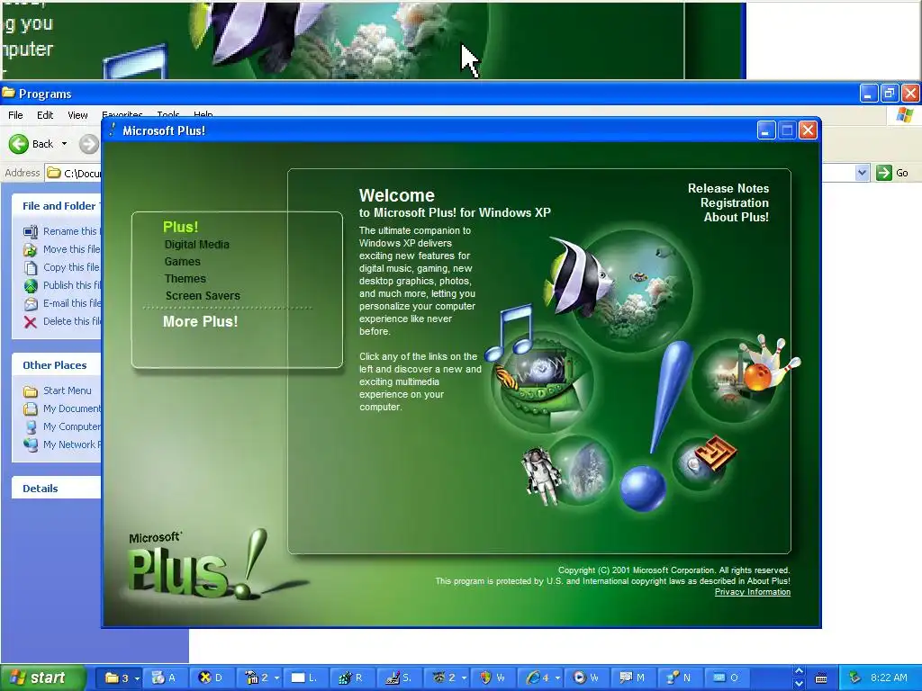Click the taskbar button labeled L
The width and height of the screenshot is (922, 691).
tap(306, 678)
